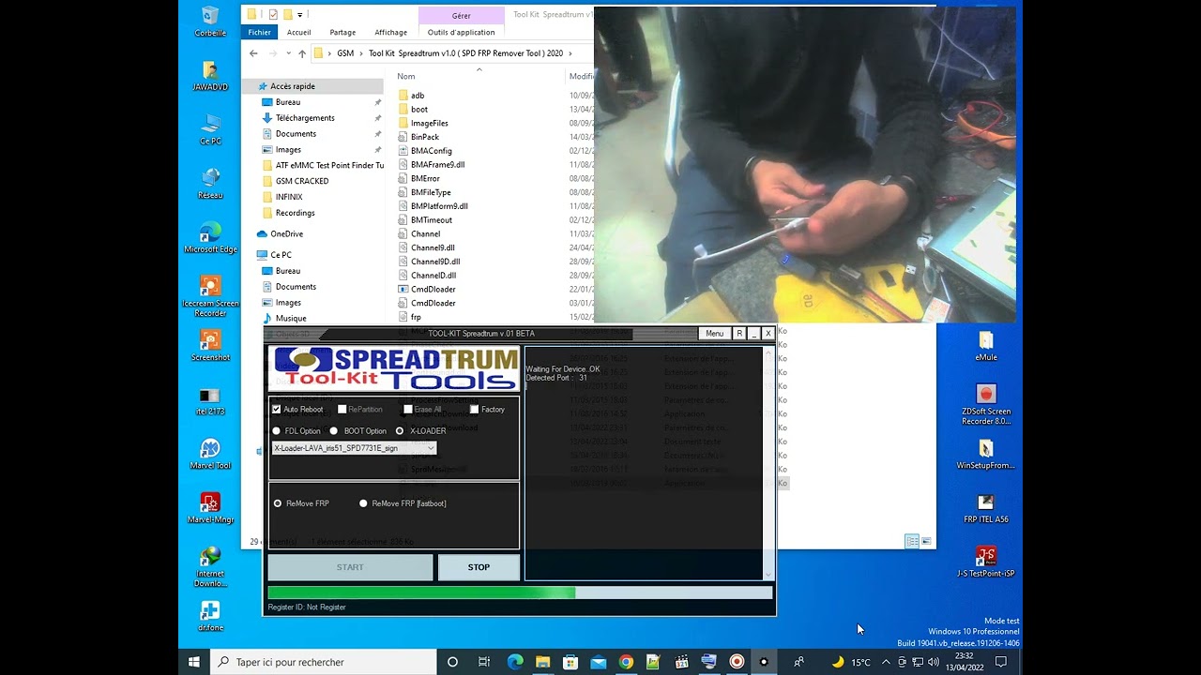The image size is (1201, 675).
Task: Launch J-S TestPoint-ISP desktop icon
Action: pos(985,562)
